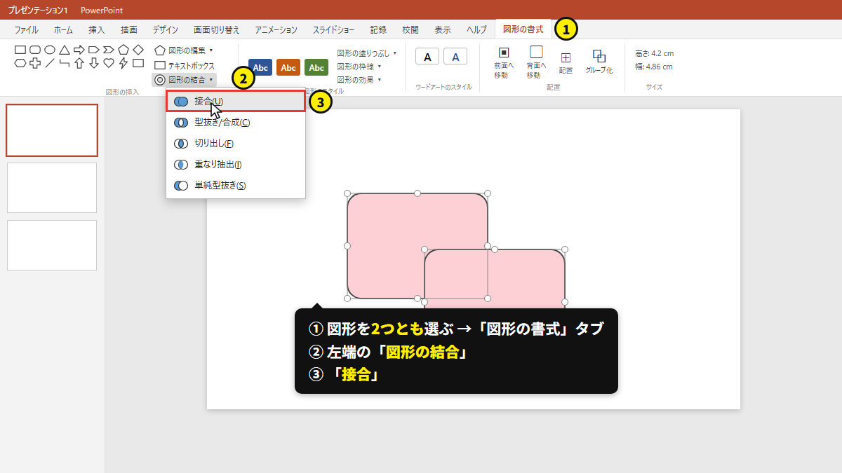Switch to the ヘルプ tab

point(477,29)
